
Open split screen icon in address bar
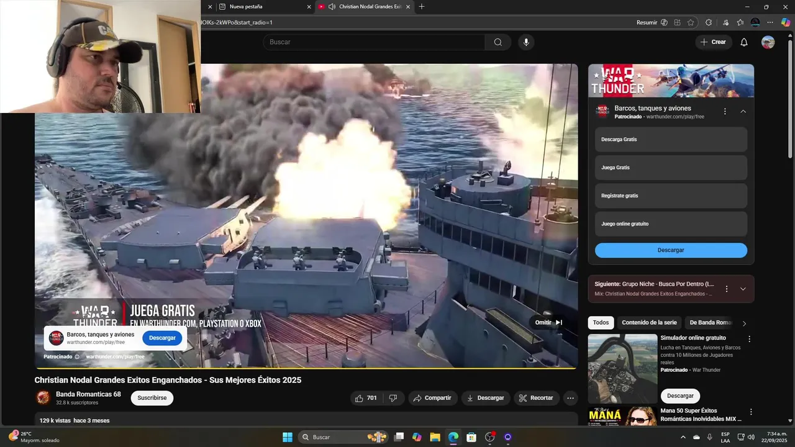click(x=677, y=22)
